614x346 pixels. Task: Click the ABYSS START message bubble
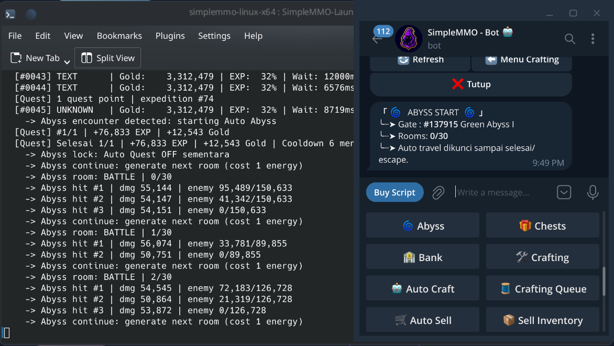tap(470, 136)
